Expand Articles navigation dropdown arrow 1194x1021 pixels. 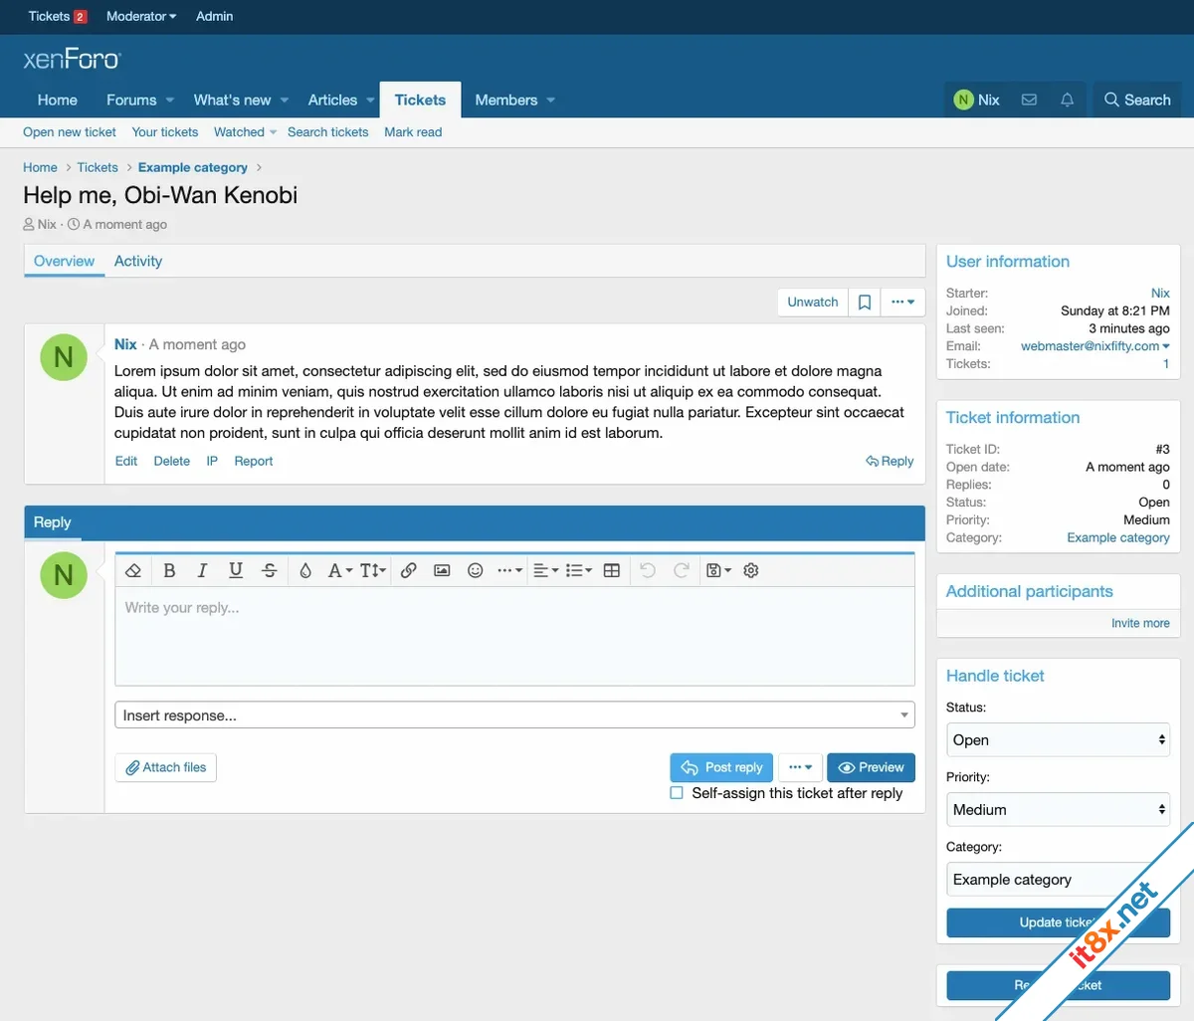(x=370, y=101)
